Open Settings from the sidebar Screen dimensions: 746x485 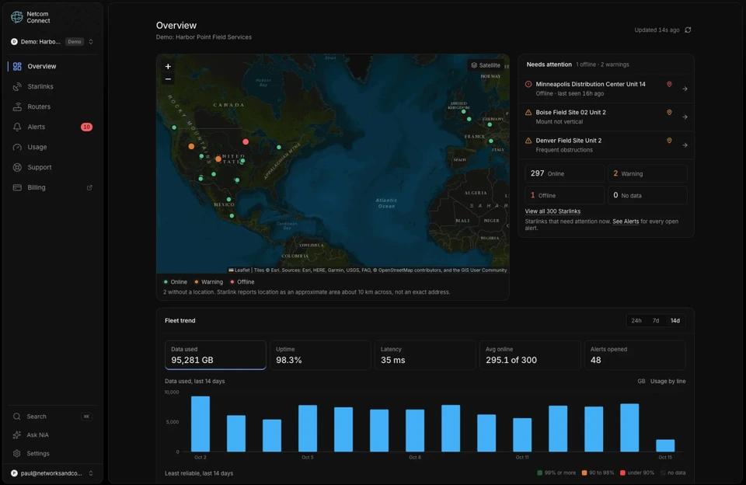52,454
